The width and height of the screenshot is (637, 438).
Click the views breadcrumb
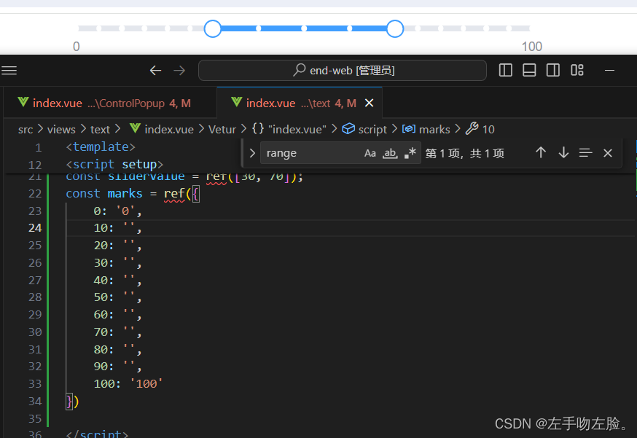coord(61,130)
